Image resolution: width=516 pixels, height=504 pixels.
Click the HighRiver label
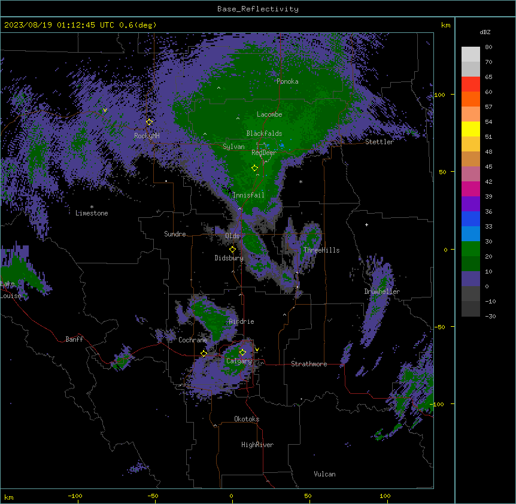257,445
